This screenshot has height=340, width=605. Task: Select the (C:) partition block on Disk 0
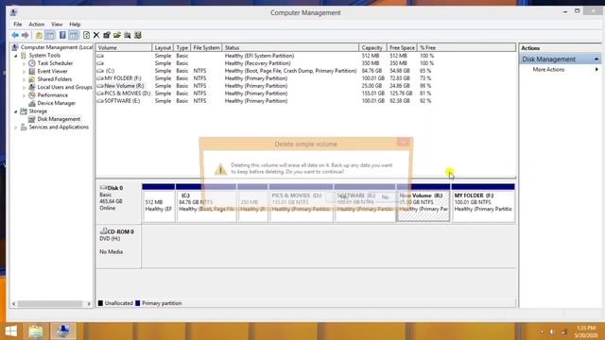coord(206,203)
